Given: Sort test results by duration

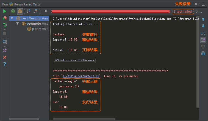Looking at the screenshot, I should point(35,11).
